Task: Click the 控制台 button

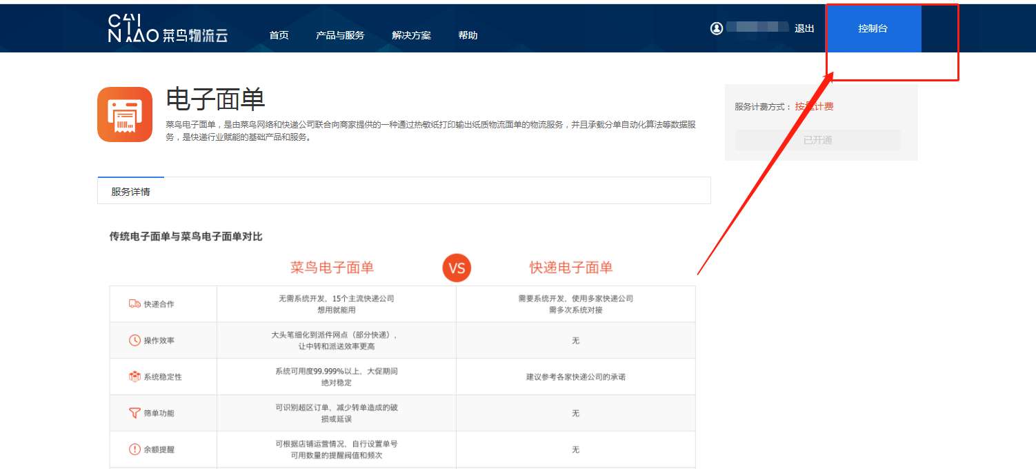Action: [x=873, y=28]
